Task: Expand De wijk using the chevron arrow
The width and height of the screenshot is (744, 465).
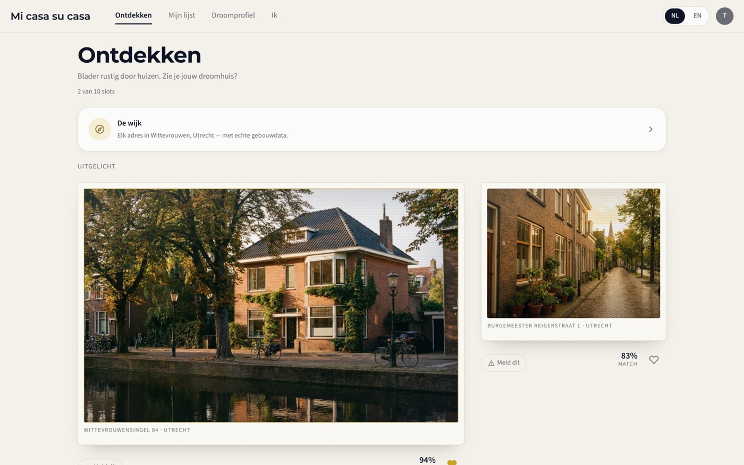Action: coord(650,129)
